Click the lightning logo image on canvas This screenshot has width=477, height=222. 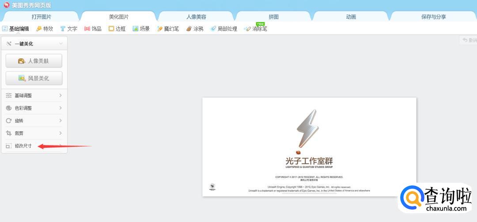point(307,132)
